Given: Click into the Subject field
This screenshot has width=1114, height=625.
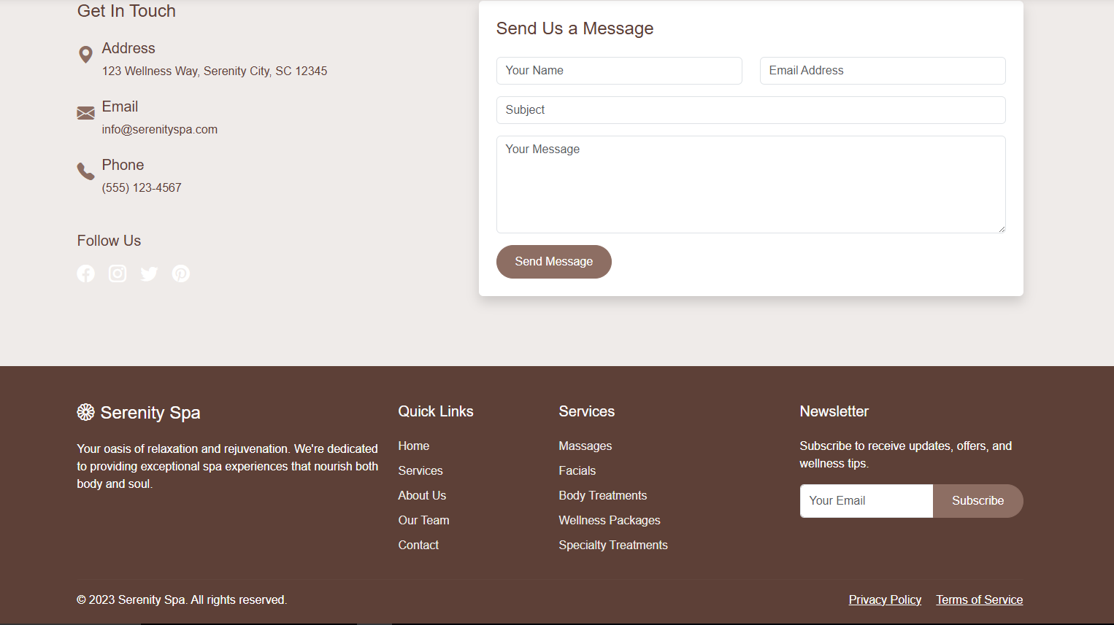Looking at the screenshot, I should click(x=750, y=110).
